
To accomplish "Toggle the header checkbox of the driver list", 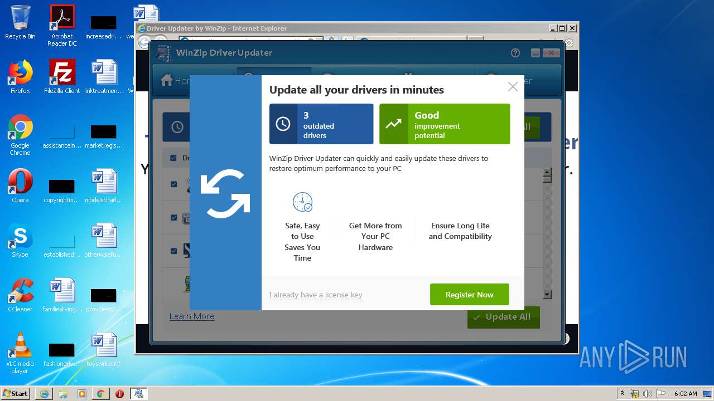I will pos(173,158).
